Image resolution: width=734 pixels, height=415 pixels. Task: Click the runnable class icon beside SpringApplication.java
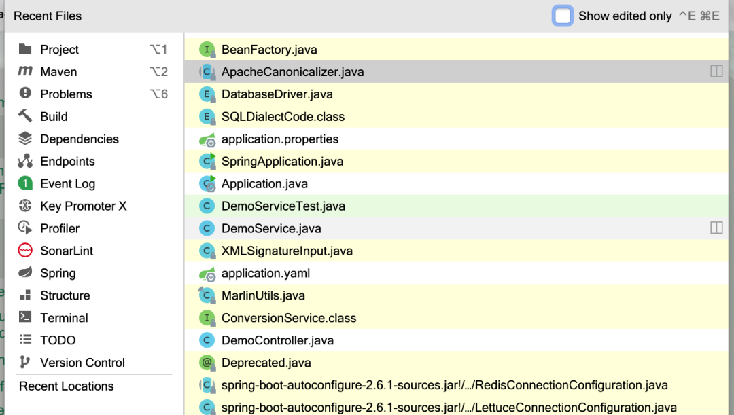[x=207, y=161]
